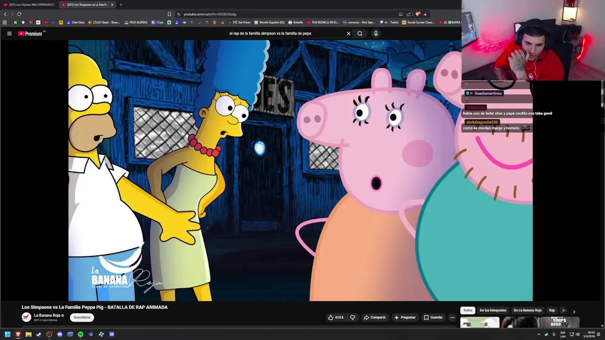Image resolution: width=605 pixels, height=340 pixels.
Task: Select the Rap filter chip
Action: tap(552, 310)
